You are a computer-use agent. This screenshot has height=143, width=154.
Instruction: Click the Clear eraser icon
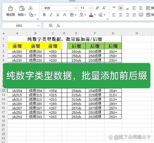[x=101, y=15]
